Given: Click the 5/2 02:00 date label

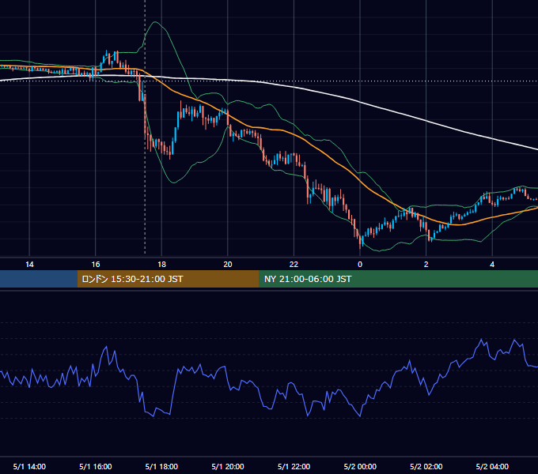Looking at the screenshot, I should 426,466.
